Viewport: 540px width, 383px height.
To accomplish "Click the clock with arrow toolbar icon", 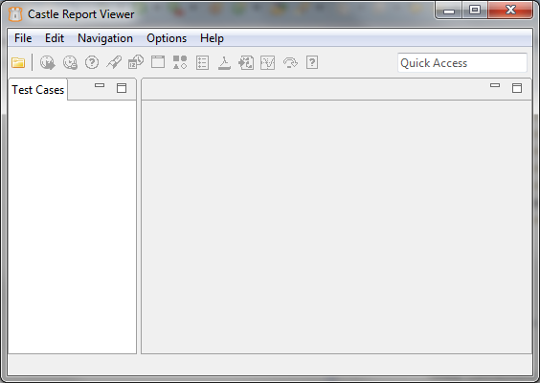I will pos(48,62).
